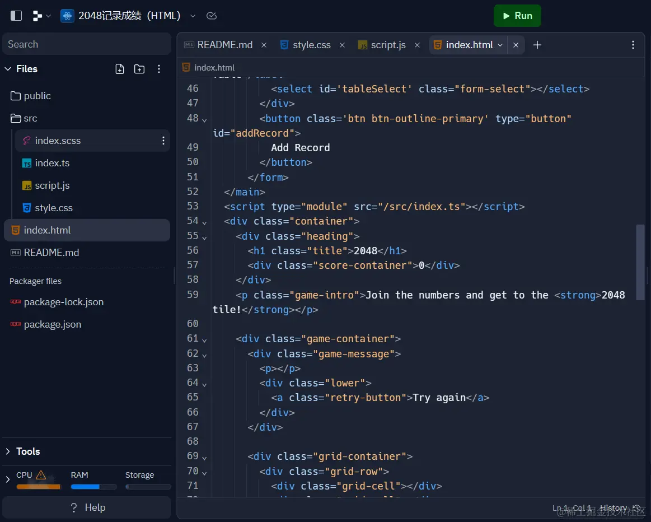Viewport: 651px width, 522px height.
Task: Click the CPU warning icon
Action: click(41, 474)
